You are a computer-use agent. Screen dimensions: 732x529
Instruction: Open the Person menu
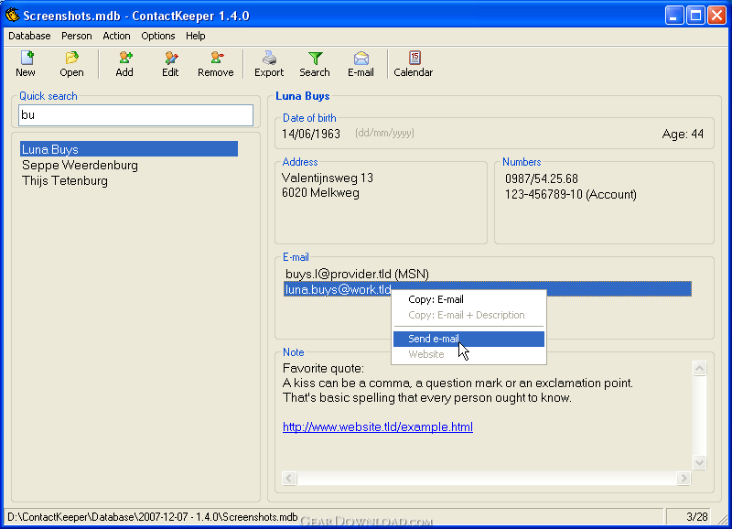click(x=77, y=36)
